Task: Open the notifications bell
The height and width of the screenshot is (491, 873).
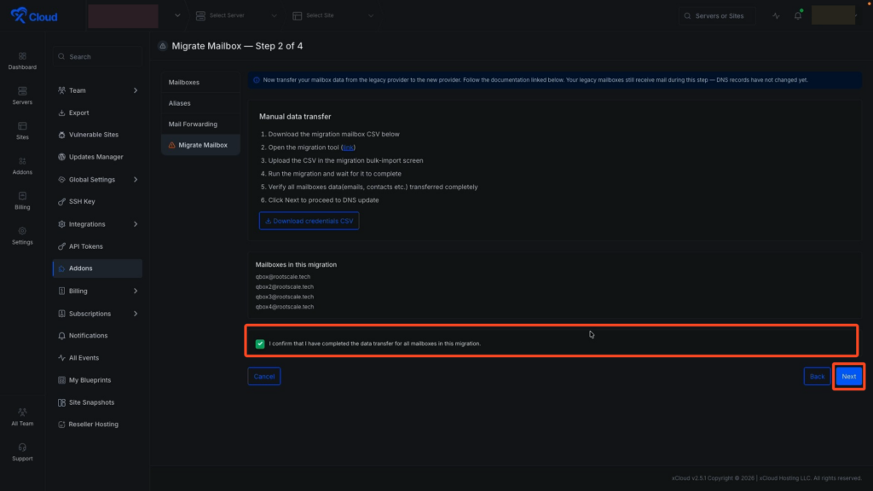Action: pyautogui.click(x=798, y=15)
